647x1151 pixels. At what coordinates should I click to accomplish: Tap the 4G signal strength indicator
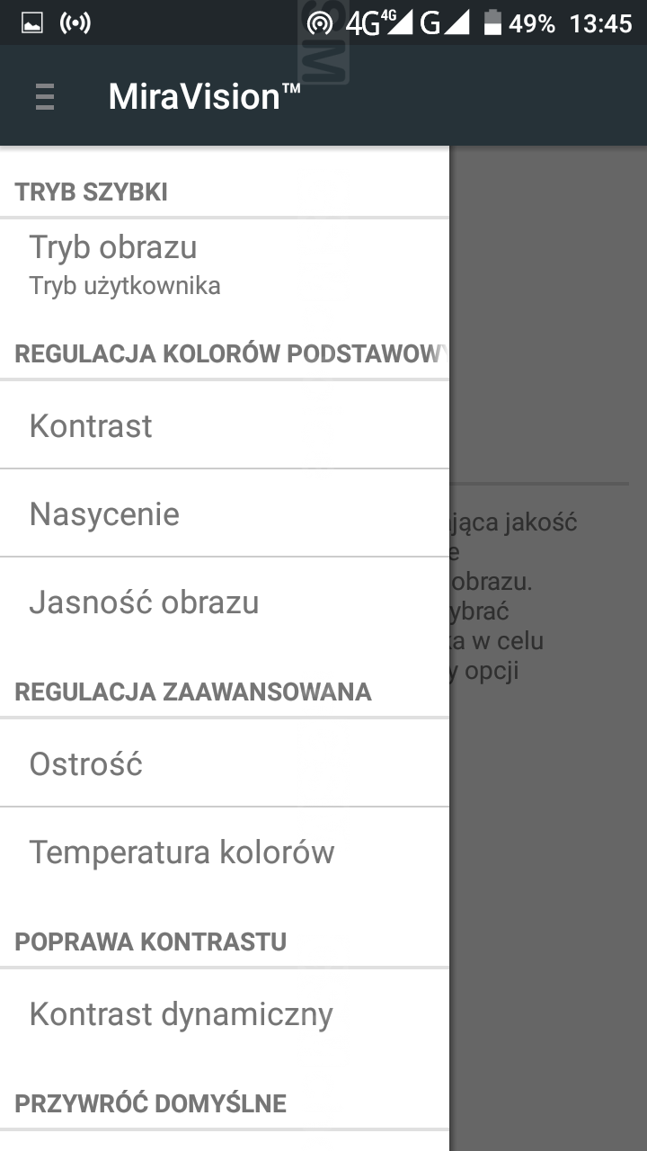[378, 23]
